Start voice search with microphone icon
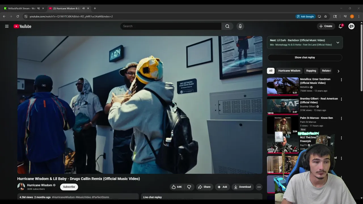The width and height of the screenshot is (363, 204). [240, 26]
